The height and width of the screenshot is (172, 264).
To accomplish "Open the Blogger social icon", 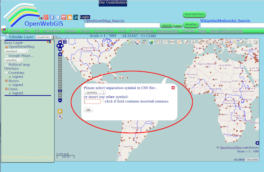I will pos(70,17).
